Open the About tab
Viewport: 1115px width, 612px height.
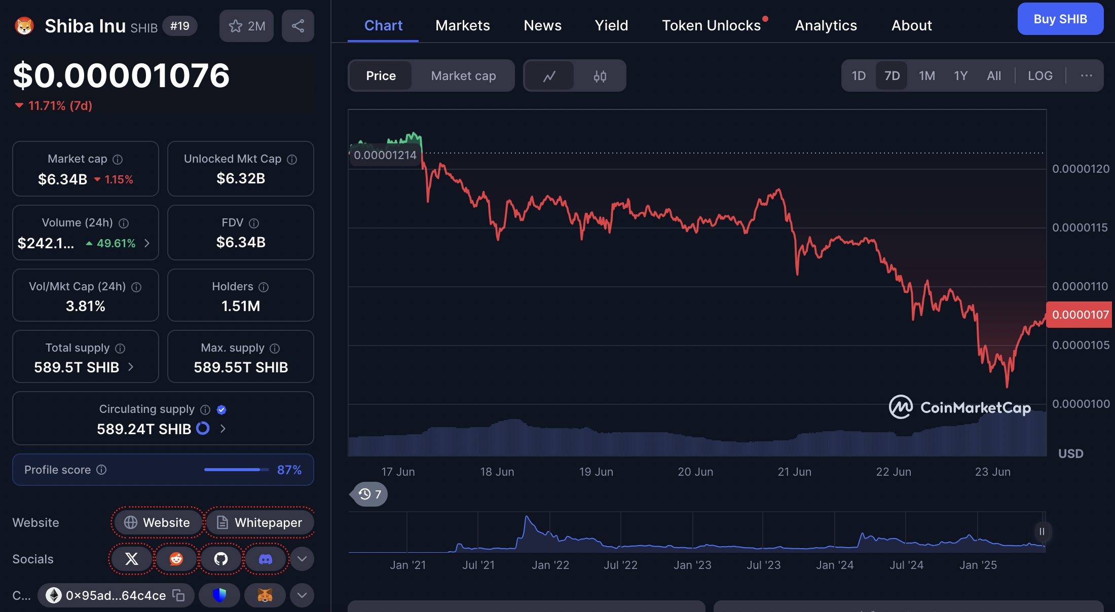click(911, 25)
